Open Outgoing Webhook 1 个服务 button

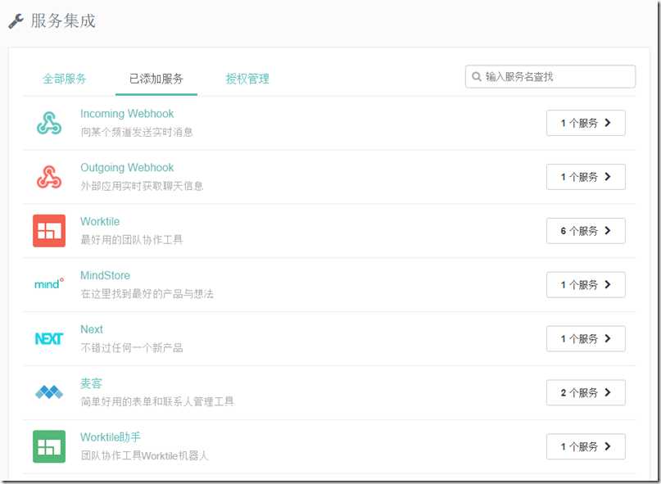[586, 177]
